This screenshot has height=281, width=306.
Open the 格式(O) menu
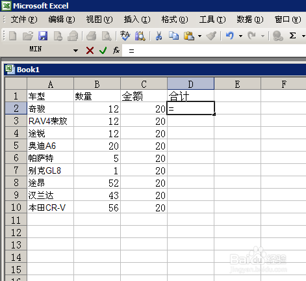pos(175,20)
